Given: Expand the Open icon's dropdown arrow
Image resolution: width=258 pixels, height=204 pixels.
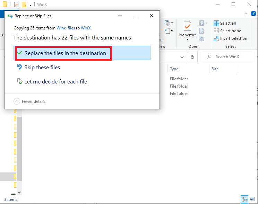Looking at the screenshot, I should 206,23.
